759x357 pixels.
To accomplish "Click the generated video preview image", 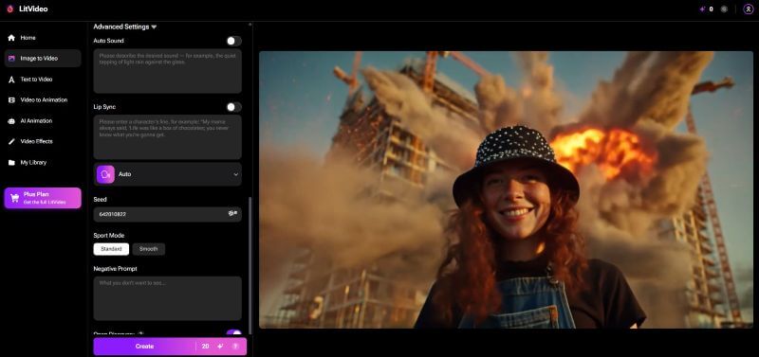I will pos(506,189).
